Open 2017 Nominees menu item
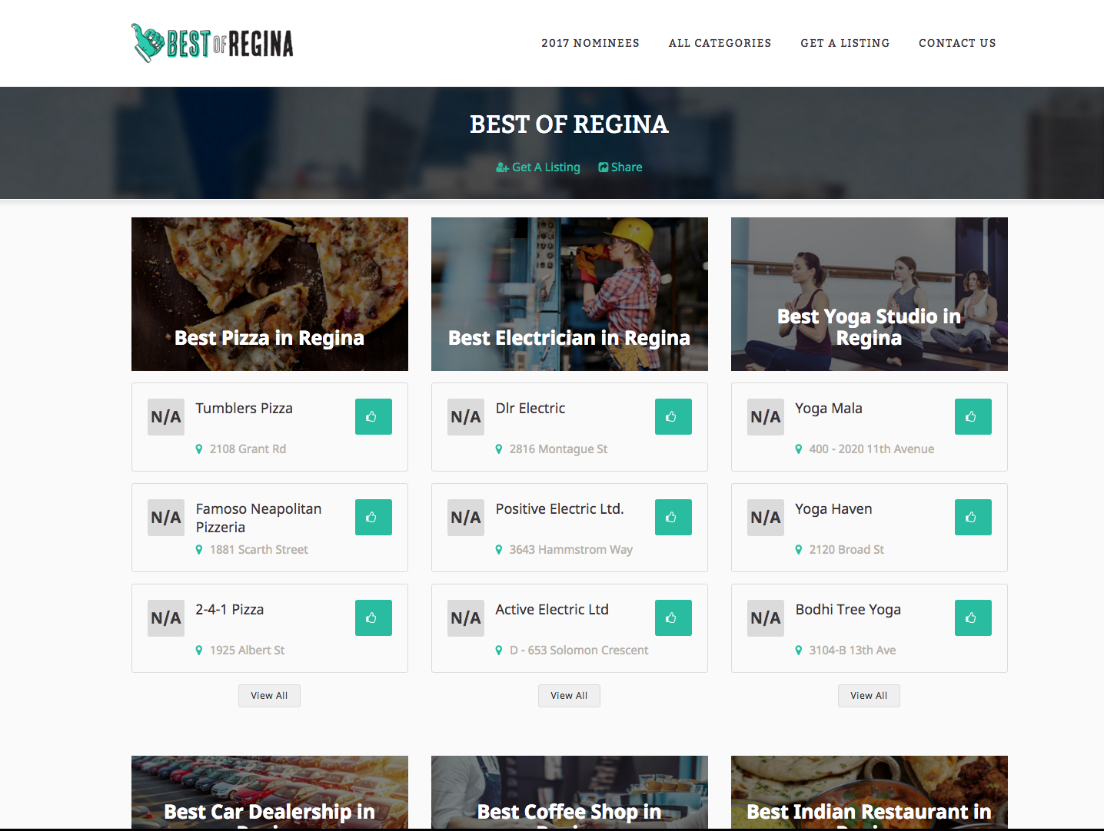The image size is (1104, 831). point(590,43)
